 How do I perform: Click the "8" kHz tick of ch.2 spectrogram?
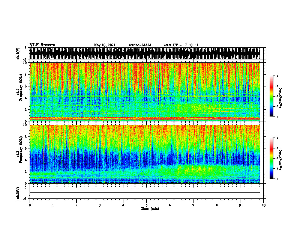[x=26, y=137]
